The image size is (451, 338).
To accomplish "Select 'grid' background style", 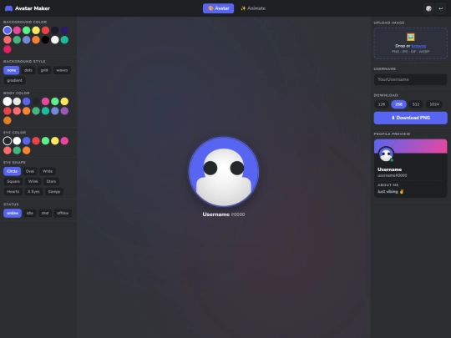I will point(44,70).
